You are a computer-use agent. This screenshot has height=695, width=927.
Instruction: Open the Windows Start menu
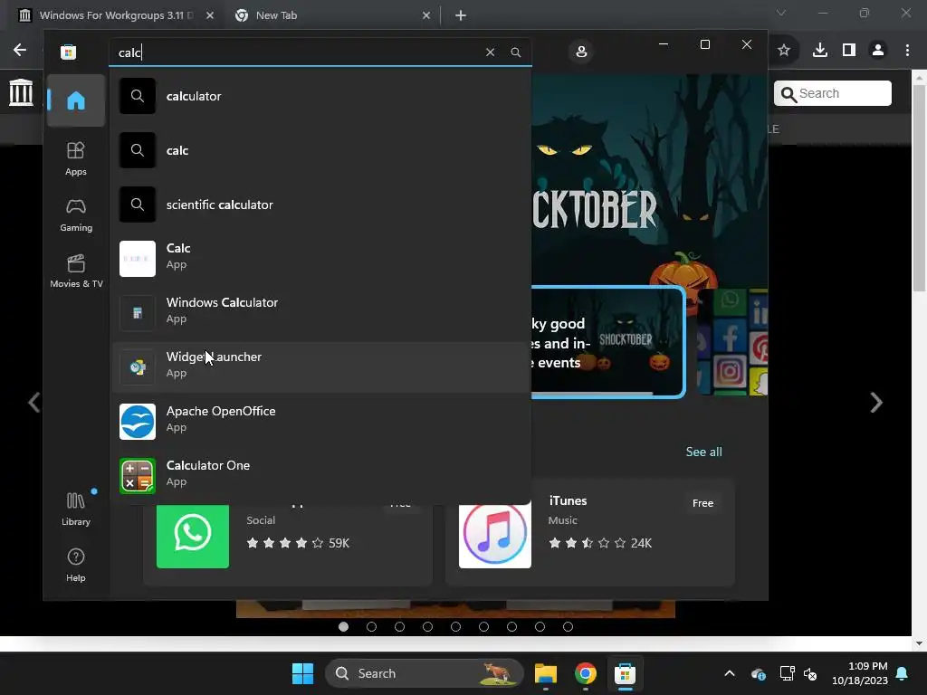click(x=302, y=673)
